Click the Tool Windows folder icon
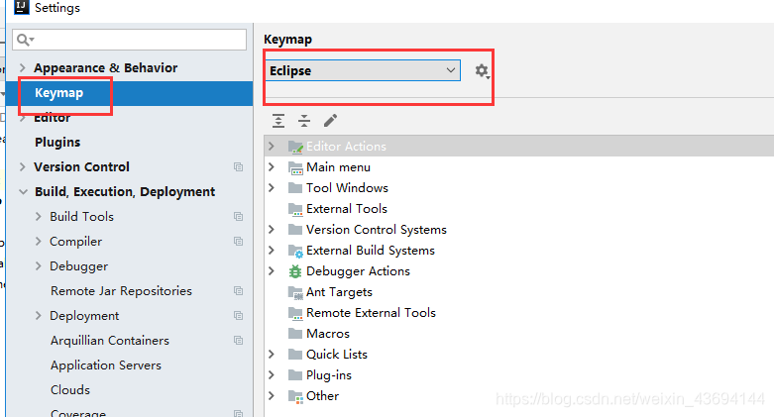 295,188
